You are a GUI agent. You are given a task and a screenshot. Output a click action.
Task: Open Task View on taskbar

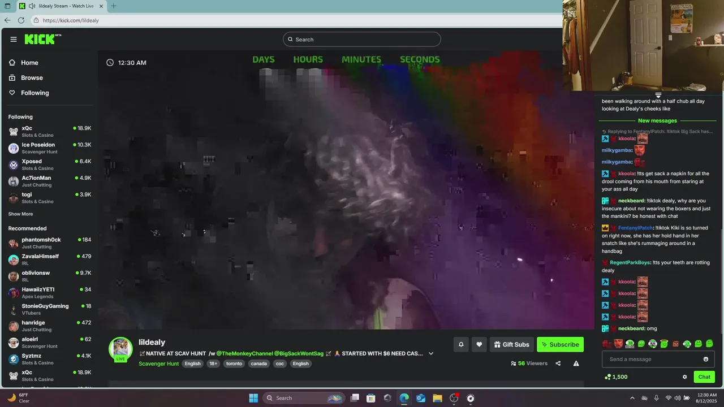coord(354,398)
